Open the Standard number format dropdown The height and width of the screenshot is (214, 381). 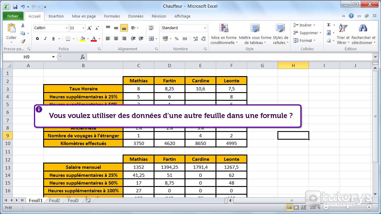pos(205,28)
